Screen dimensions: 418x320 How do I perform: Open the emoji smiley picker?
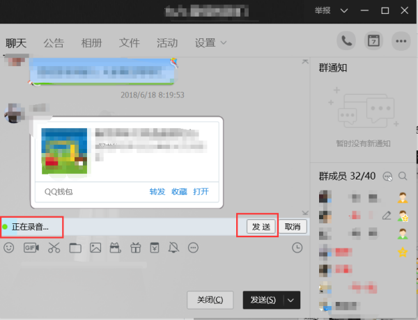tap(9, 248)
